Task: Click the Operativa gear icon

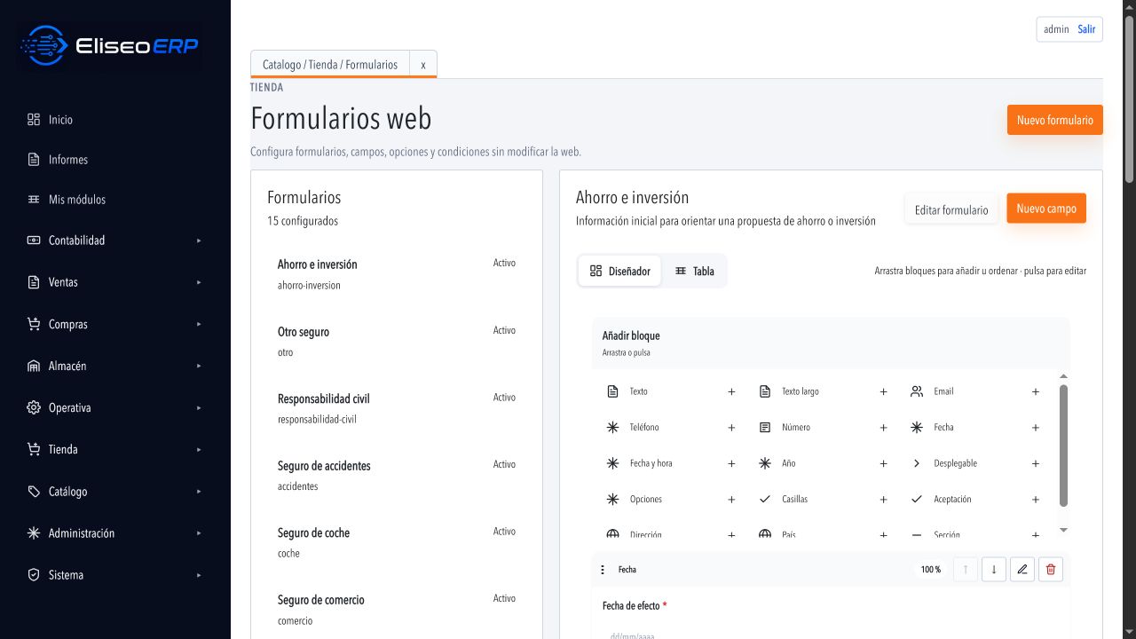Action: (34, 407)
